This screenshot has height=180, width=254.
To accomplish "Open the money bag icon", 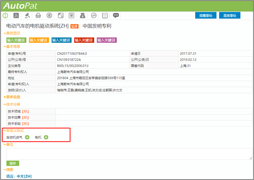I will point(83,16).
